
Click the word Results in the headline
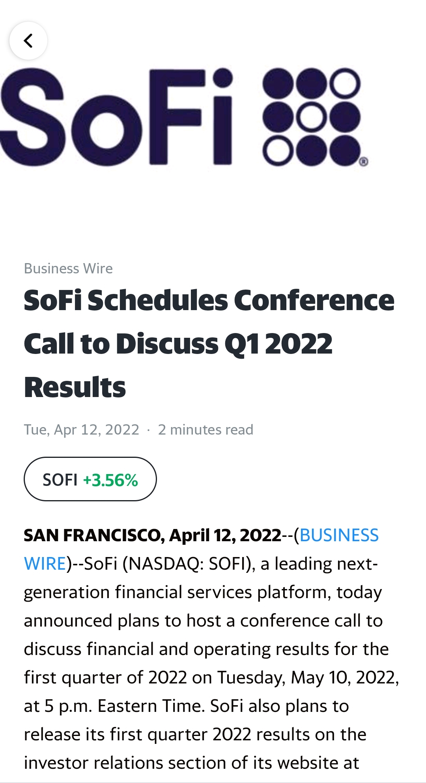(x=75, y=387)
